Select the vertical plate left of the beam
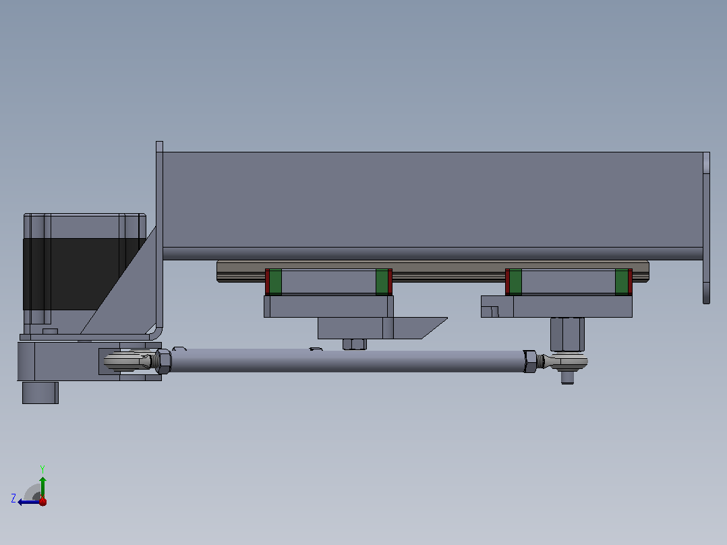Screen dimensions: 727x545 click(159, 237)
